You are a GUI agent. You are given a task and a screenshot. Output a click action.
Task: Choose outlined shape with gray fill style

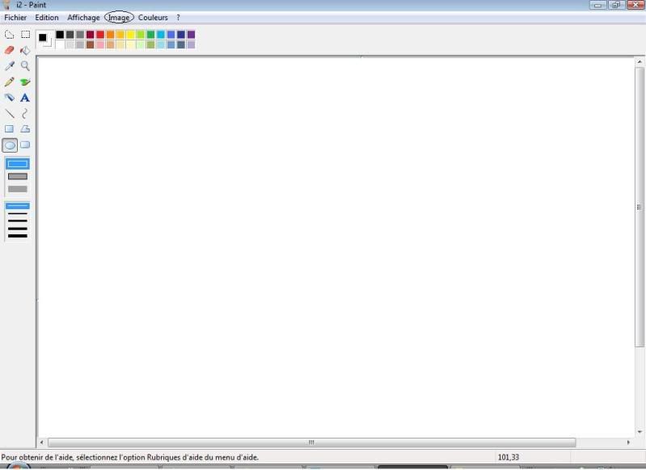pyautogui.click(x=17, y=177)
